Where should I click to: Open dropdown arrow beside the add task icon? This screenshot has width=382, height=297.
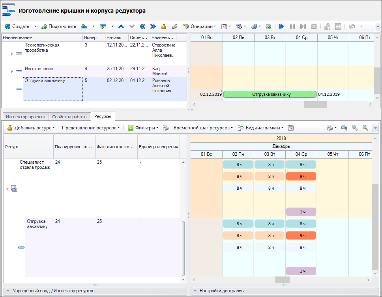tap(93, 26)
